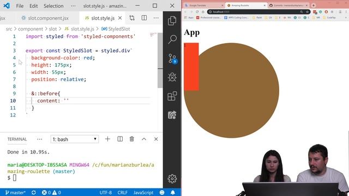
Task: Click the '&::before{' line in the editor
Action: click(x=46, y=94)
